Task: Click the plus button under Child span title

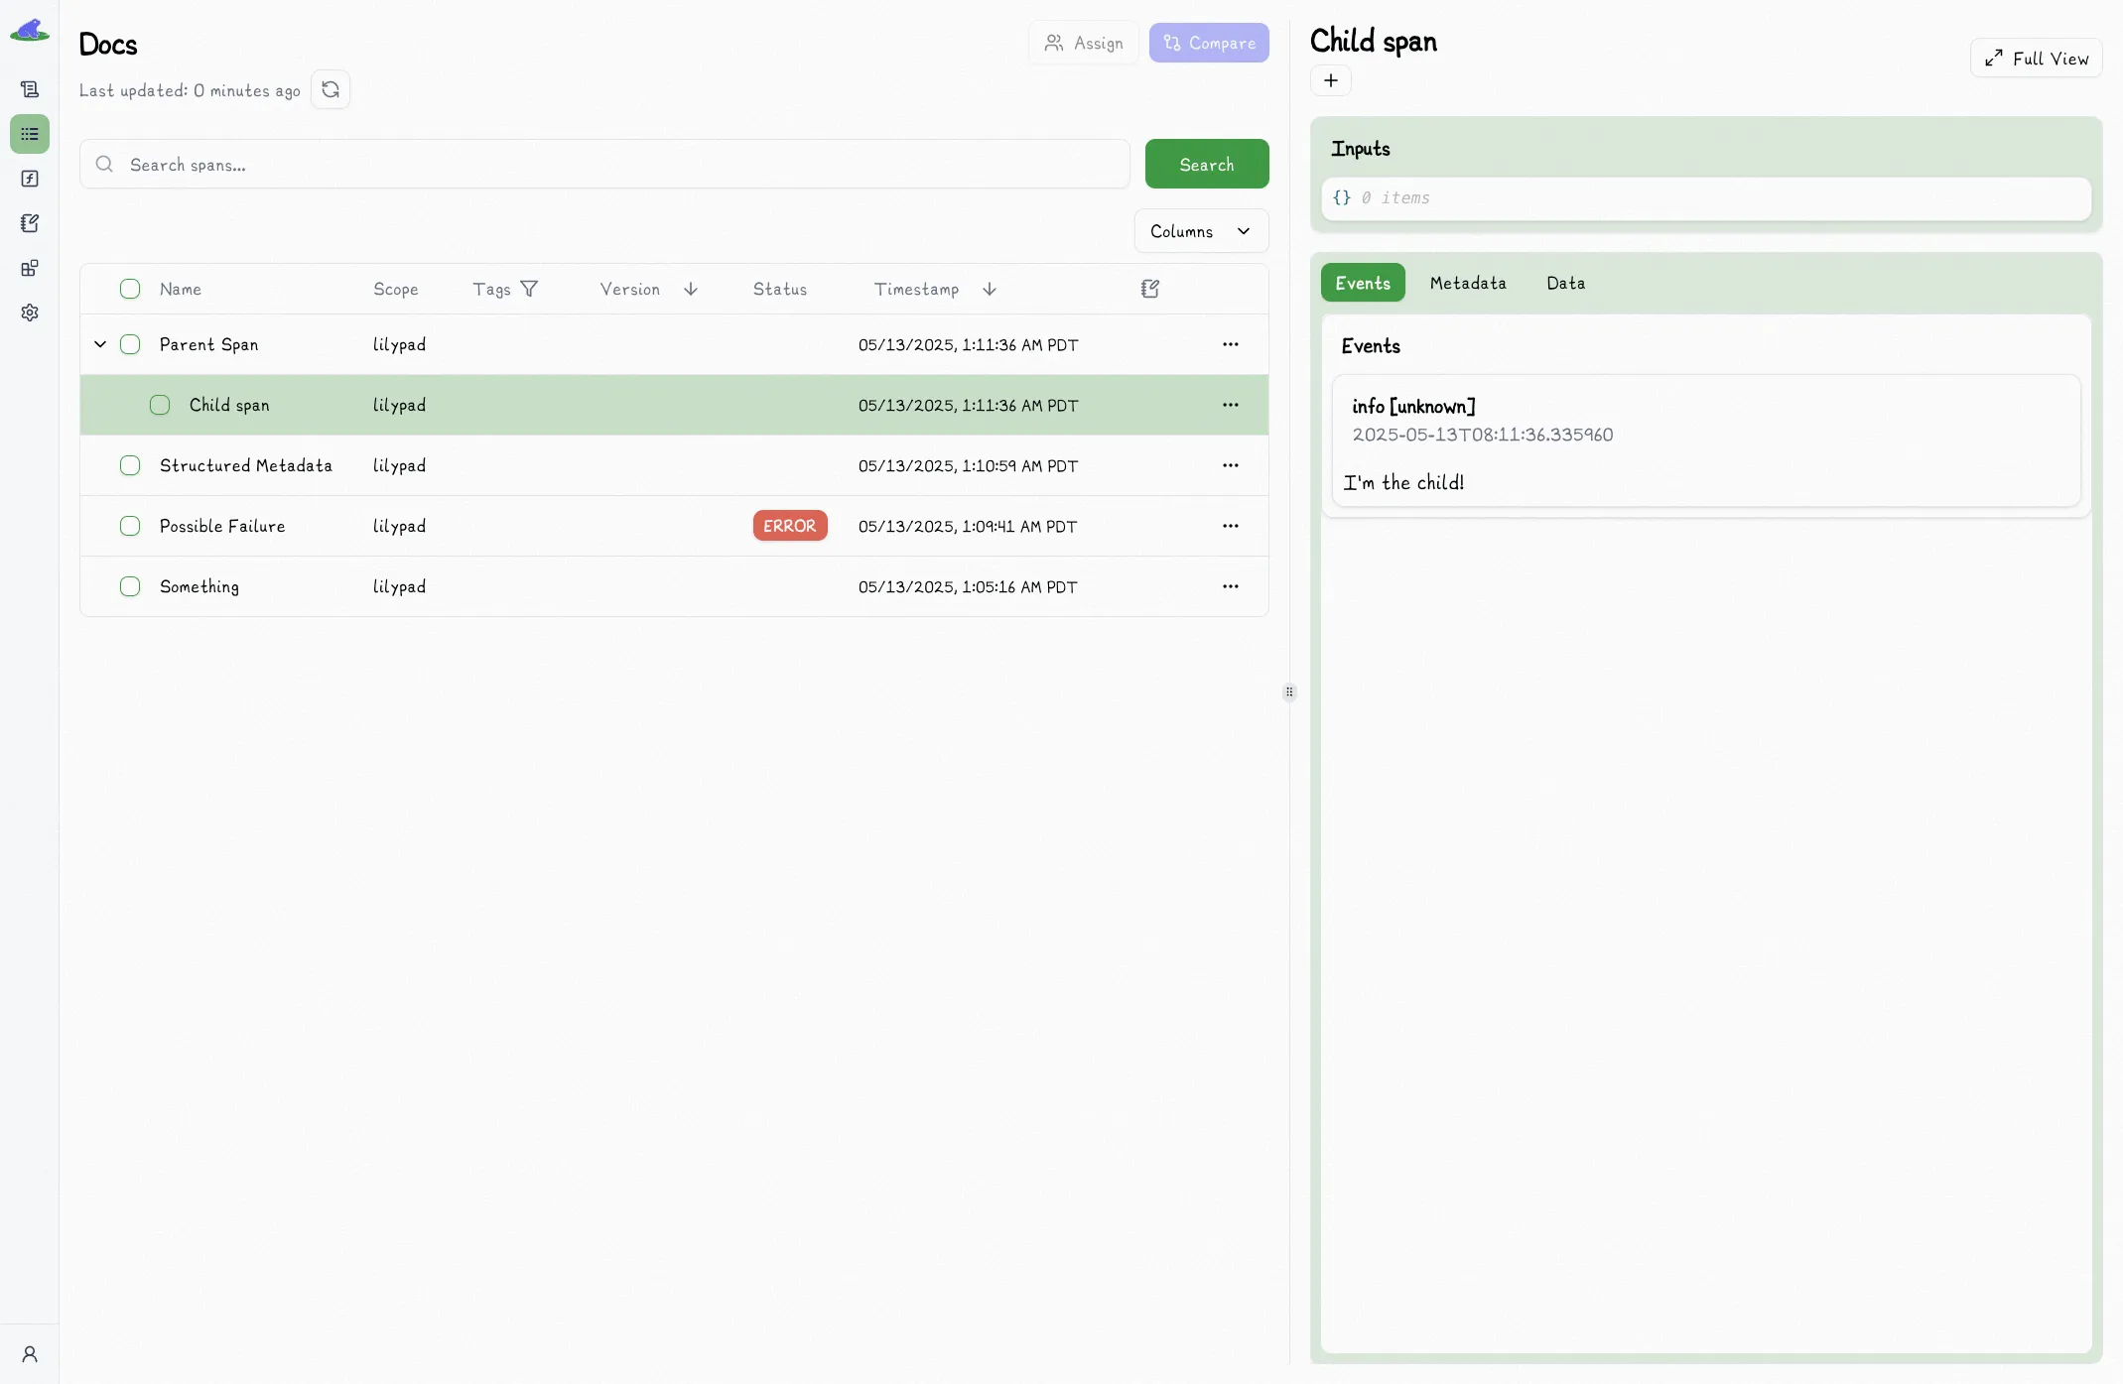Action: tap(1331, 80)
